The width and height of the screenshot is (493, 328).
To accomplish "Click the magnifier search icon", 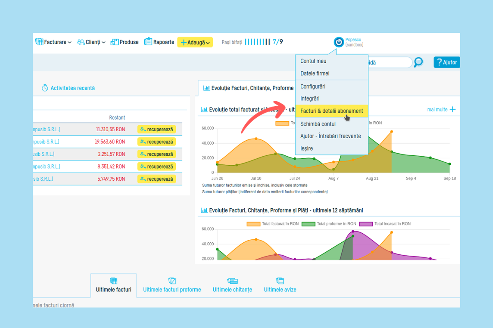I will pyautogui.click(x=418, y=62).
